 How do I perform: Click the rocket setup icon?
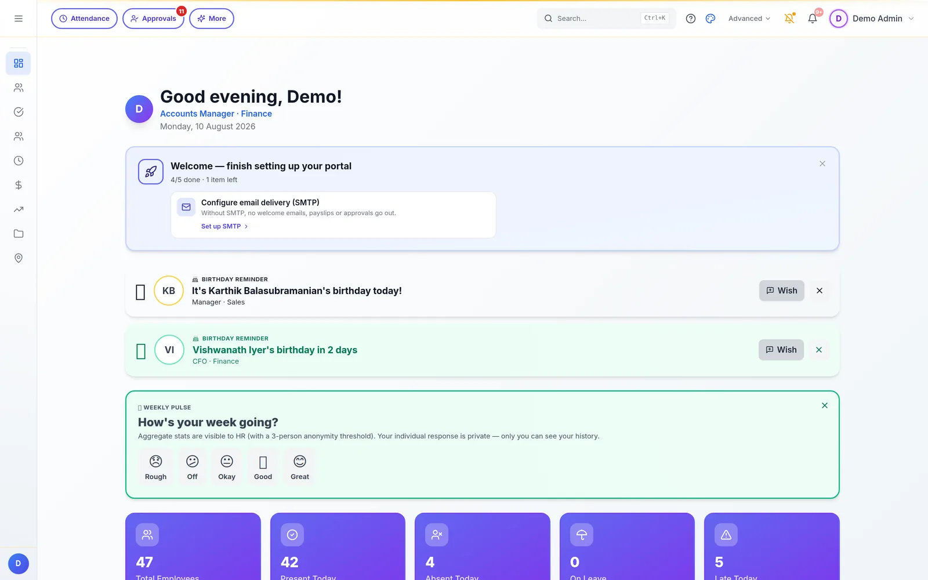[151, 172]
